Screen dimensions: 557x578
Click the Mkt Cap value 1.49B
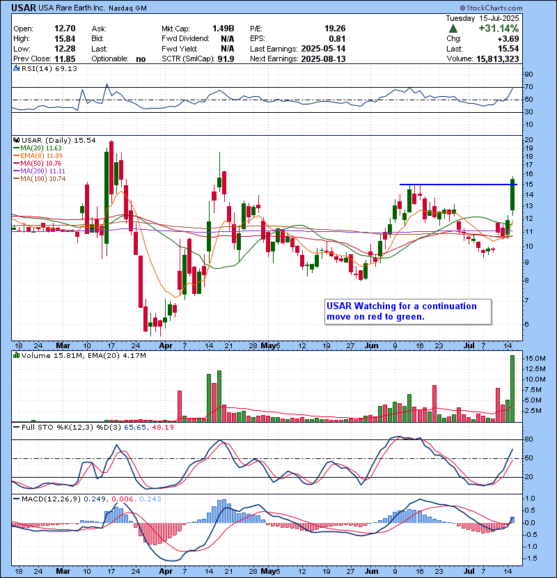tap(223, 29)
